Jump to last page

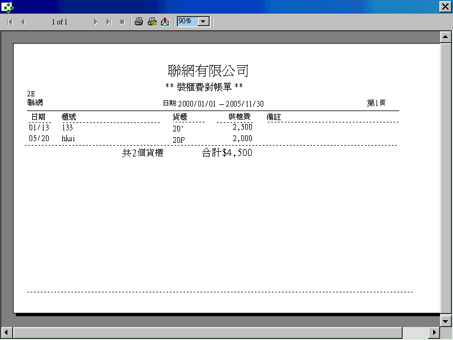109,22
